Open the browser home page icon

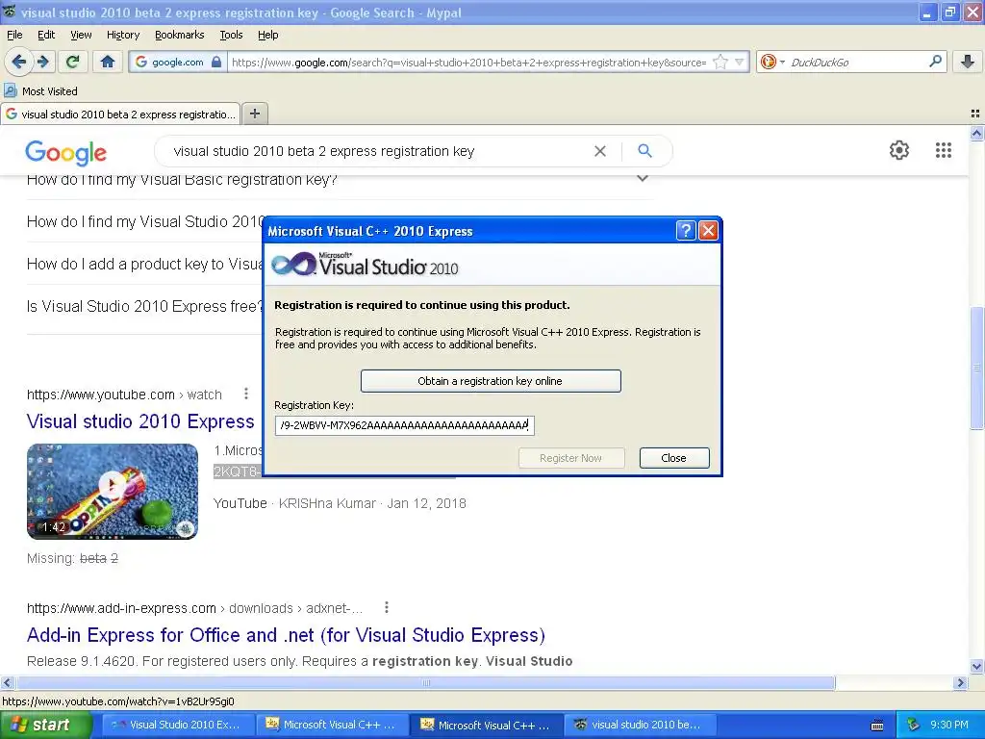coord(108,62)
